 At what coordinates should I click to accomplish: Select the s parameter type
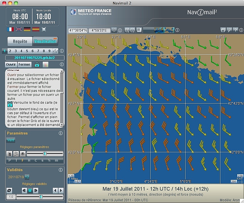[x=42, y=160]
